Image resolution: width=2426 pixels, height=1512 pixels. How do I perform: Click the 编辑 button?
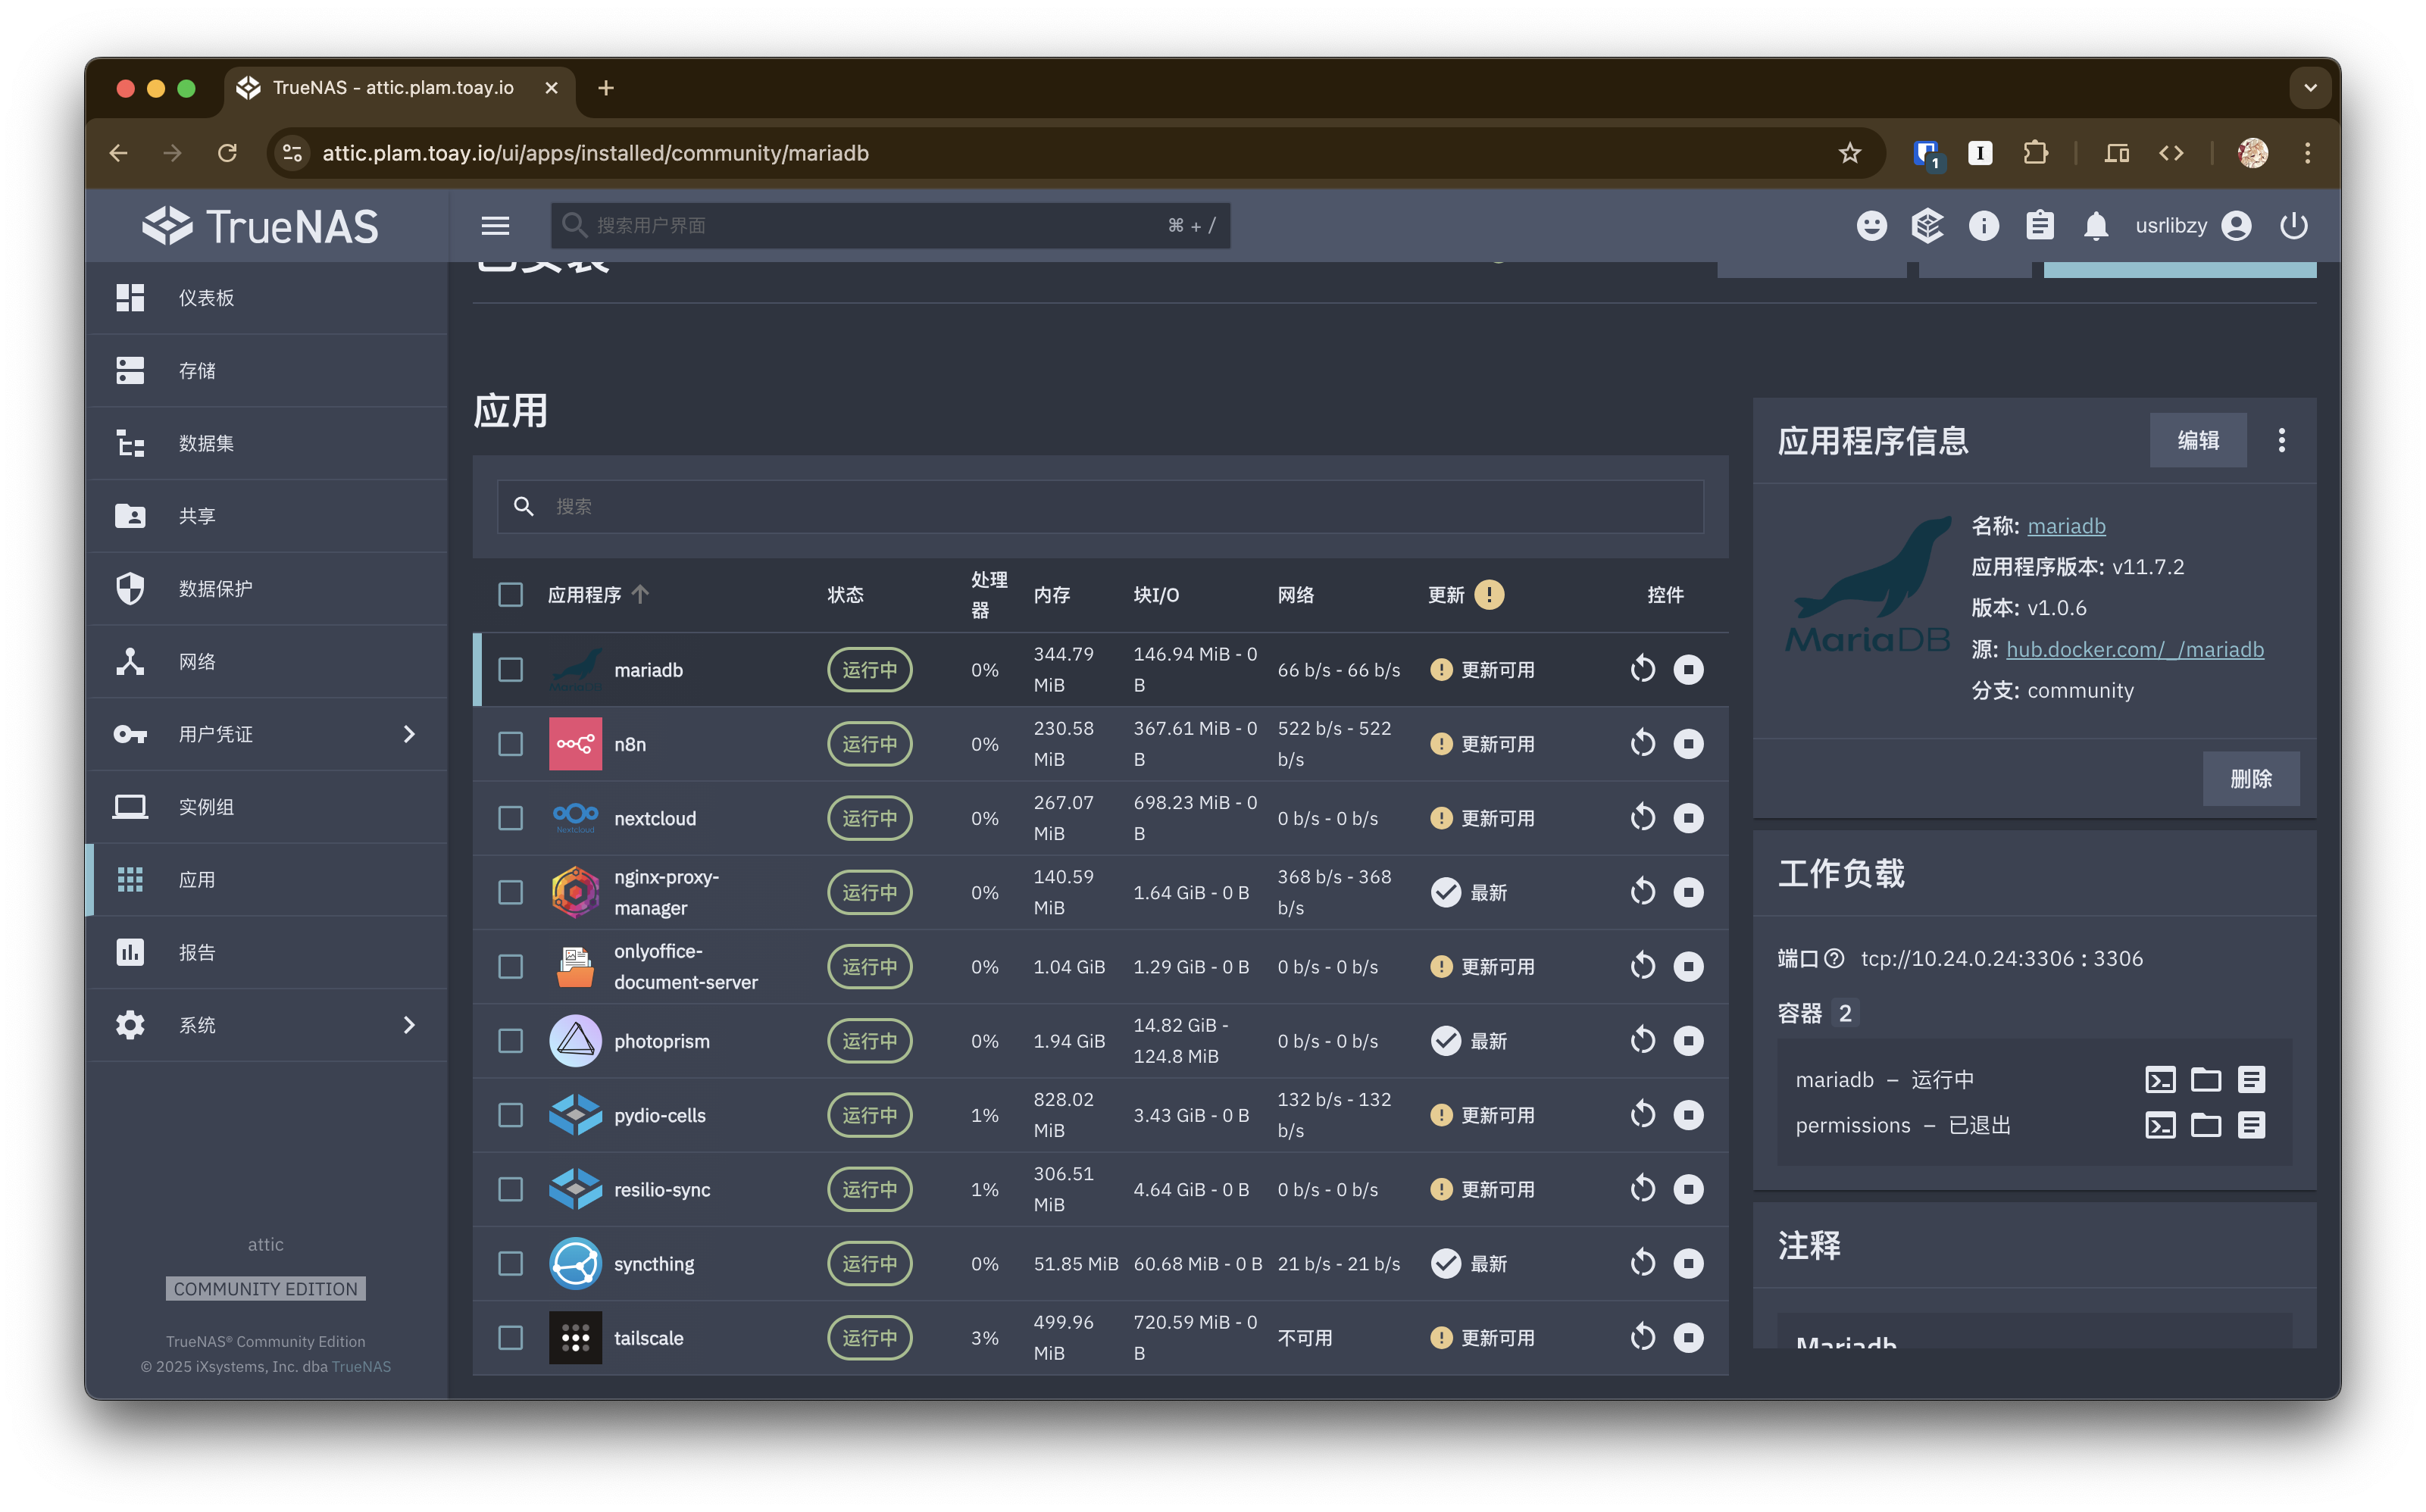coord(2197,440)
